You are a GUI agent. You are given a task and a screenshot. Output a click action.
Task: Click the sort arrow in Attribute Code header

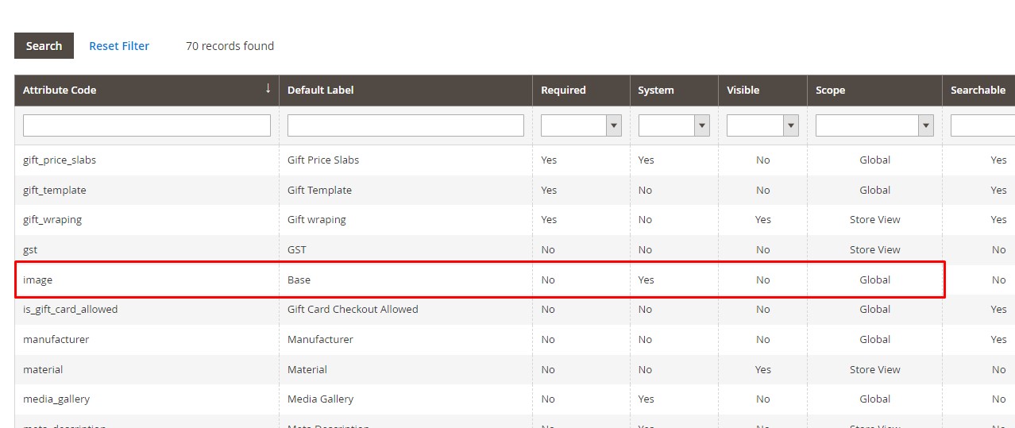pos(268,88)
